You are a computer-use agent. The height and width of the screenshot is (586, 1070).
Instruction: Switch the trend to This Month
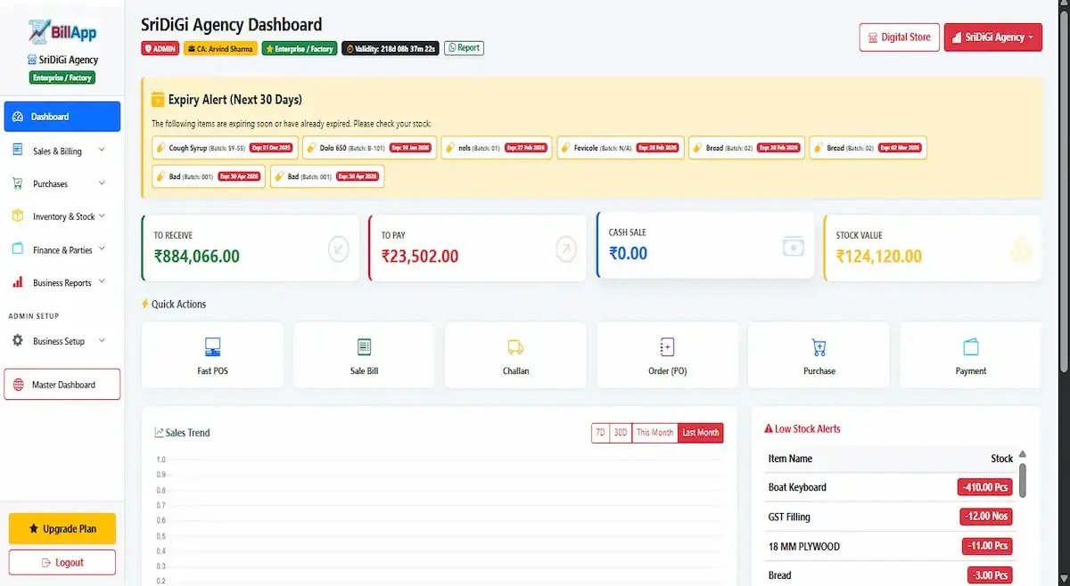[x=655, y=433]
